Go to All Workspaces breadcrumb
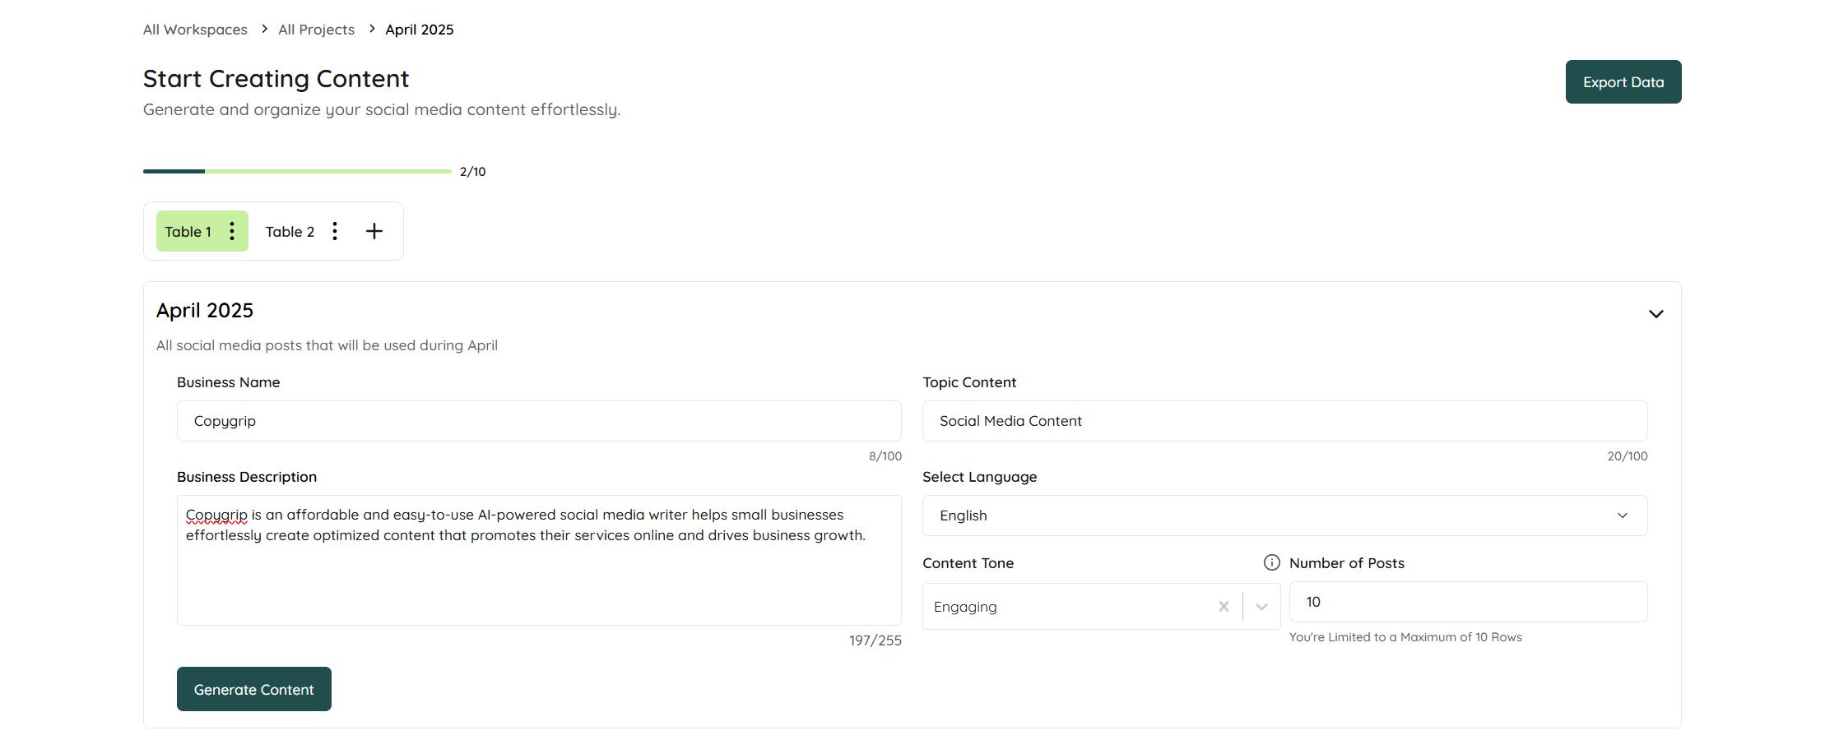The width and height of the screenshot is (1825, 749). (195, 30)
